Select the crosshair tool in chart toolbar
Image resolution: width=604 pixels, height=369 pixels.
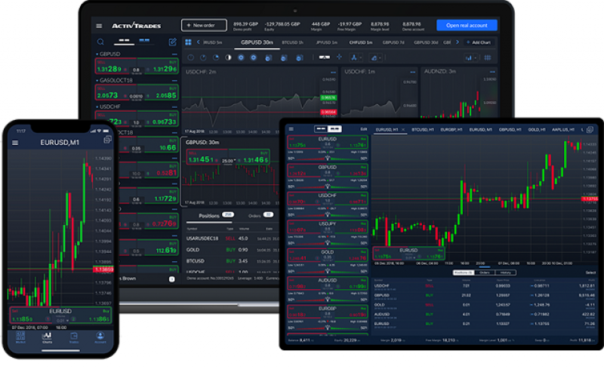(339, 57)
